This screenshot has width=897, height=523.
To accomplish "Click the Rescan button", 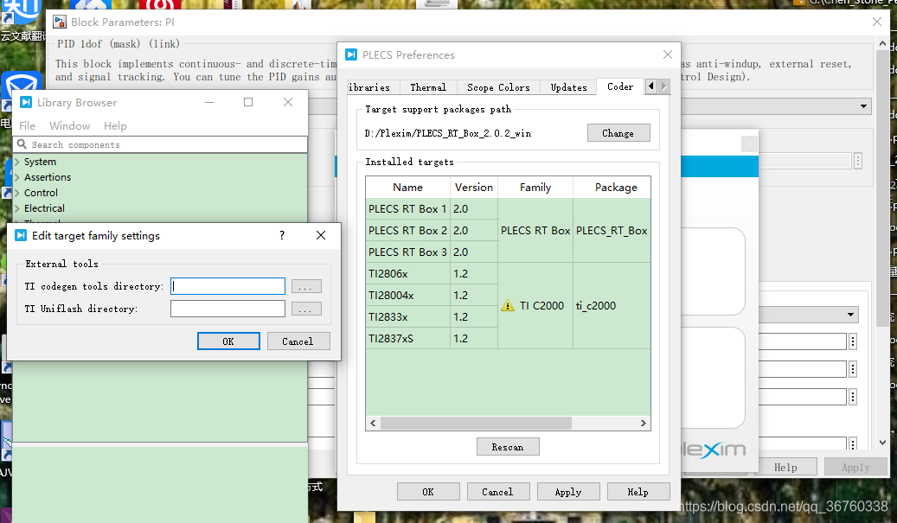I will [508, 447].
